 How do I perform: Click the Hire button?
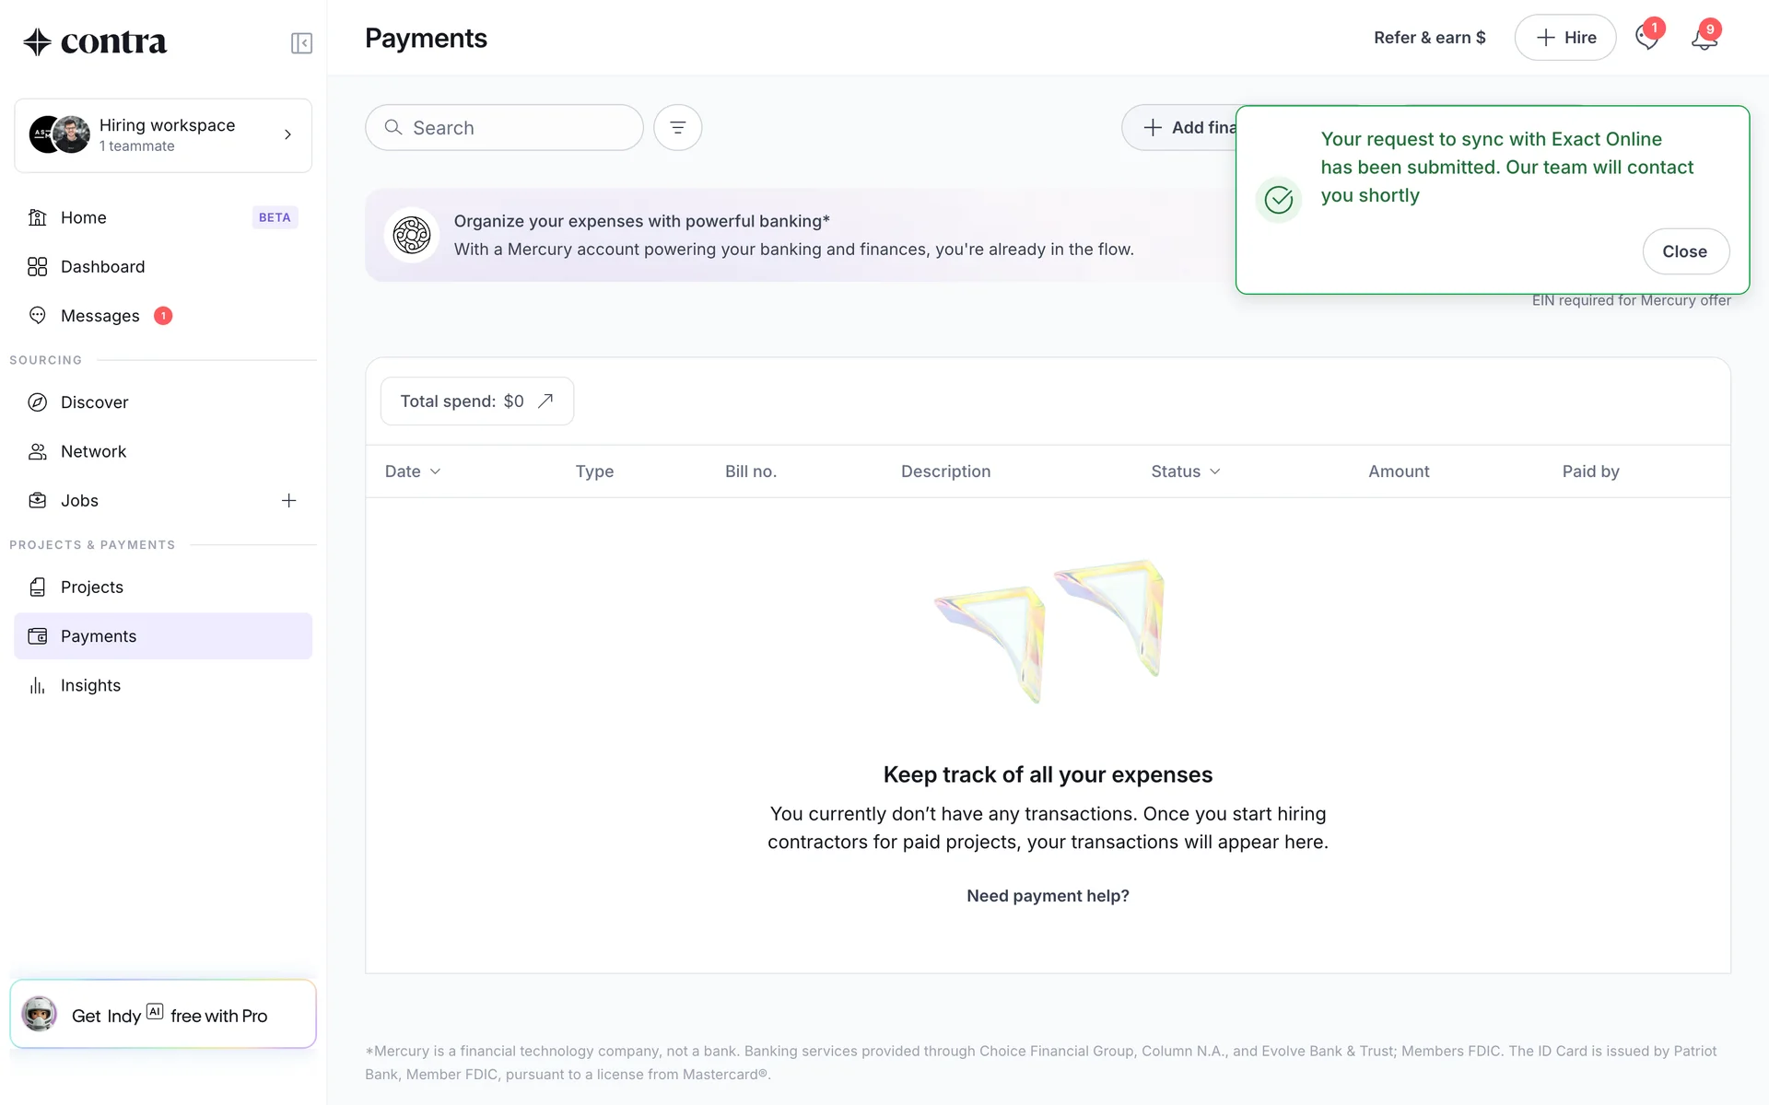pyautogui.click(x=1564, y=38)
